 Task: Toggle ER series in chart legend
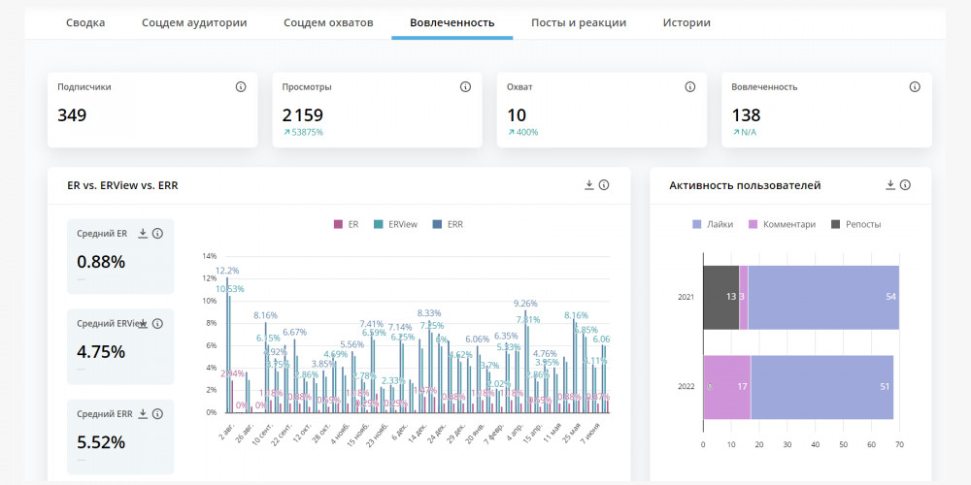click(x=348, y=224)
